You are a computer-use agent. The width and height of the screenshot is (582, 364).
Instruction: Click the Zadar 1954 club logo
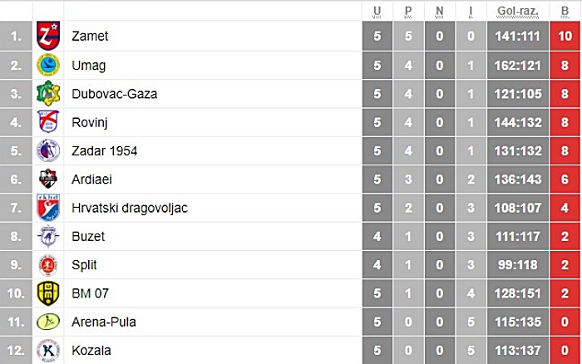(48, 150)
